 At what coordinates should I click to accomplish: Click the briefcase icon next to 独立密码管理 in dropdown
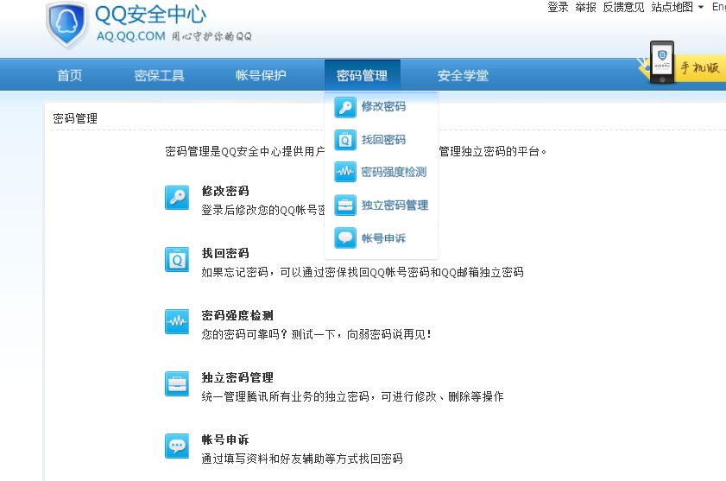click(345, 206)
